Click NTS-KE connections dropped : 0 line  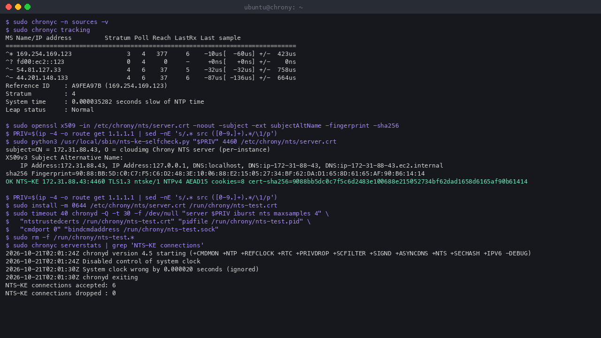tap(61, 293)
